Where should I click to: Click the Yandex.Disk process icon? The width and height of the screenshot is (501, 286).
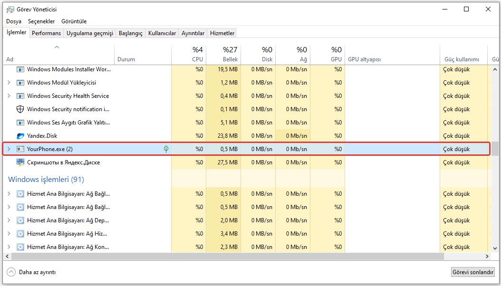coord(20,136)
